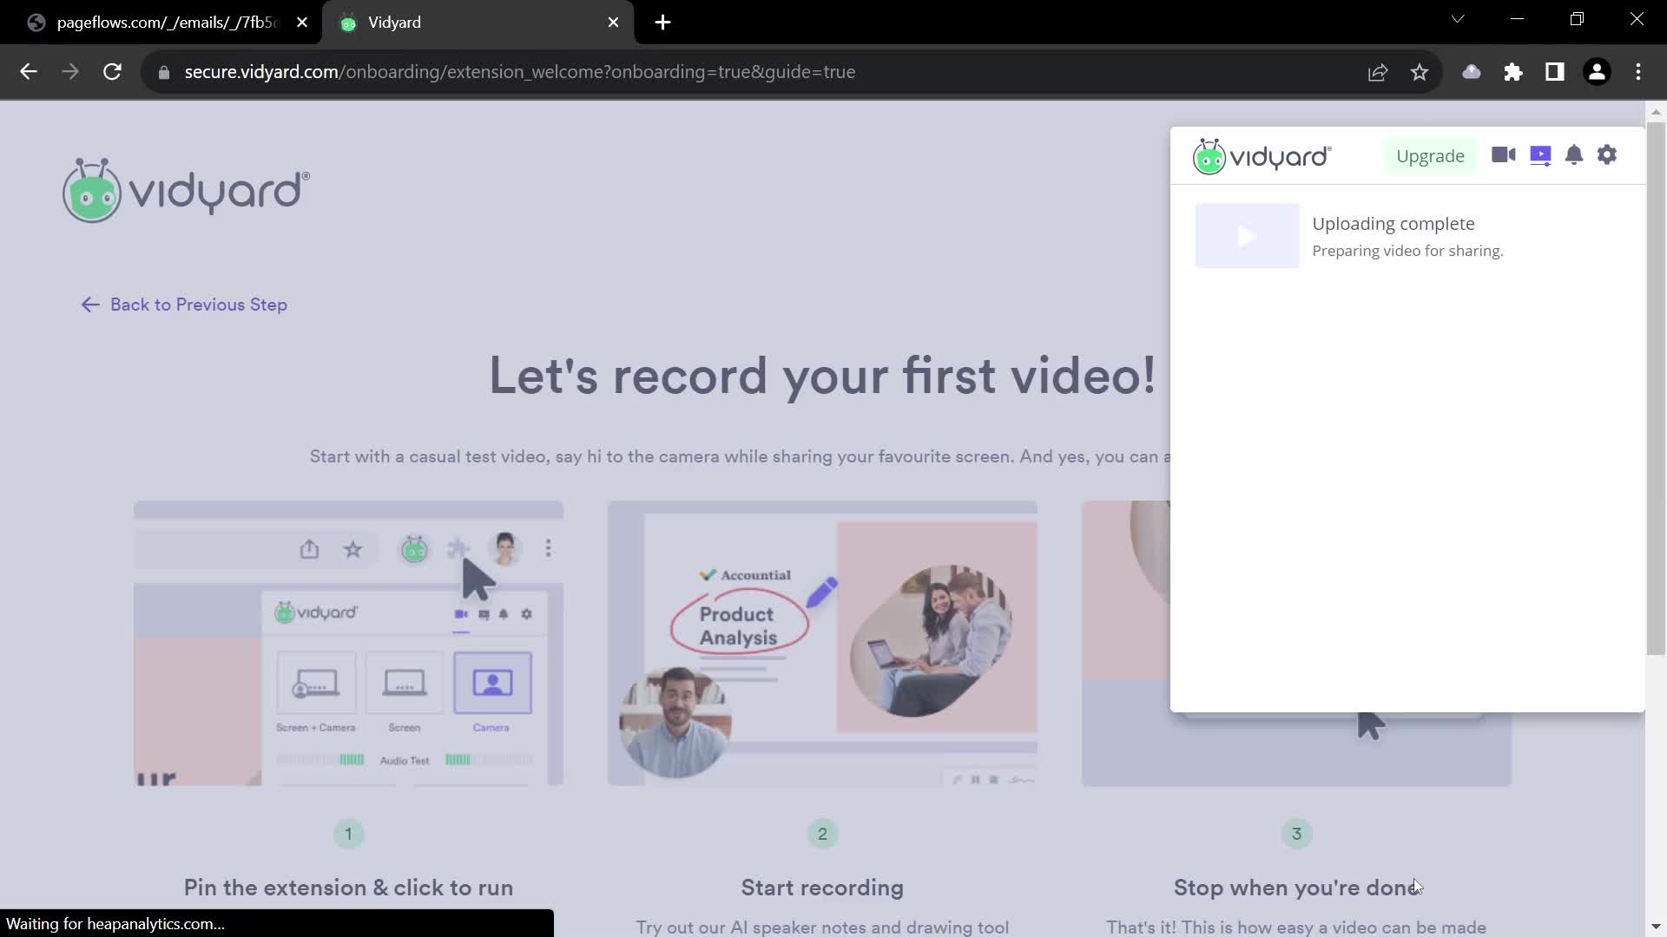Reload the current page
This screenshot has height=937, width=1667.
point(112,72)
